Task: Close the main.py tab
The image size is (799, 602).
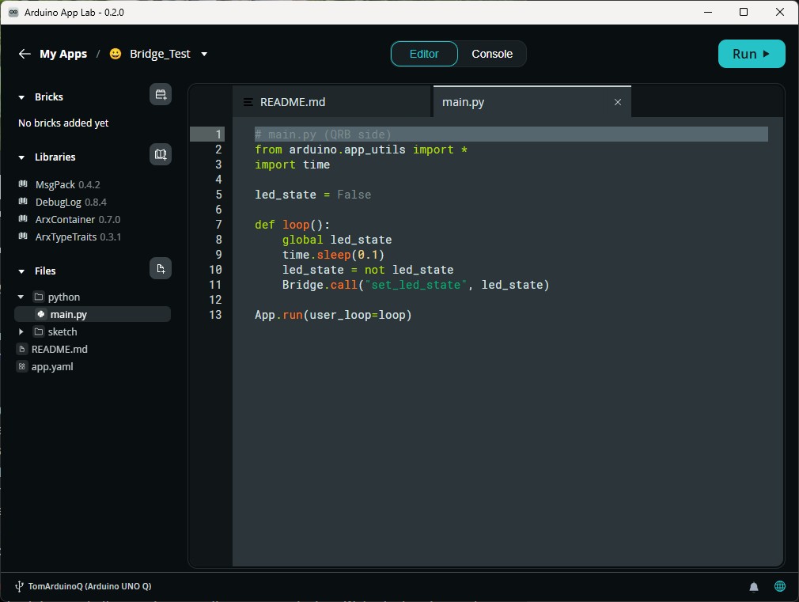Action: pos(618,102)
